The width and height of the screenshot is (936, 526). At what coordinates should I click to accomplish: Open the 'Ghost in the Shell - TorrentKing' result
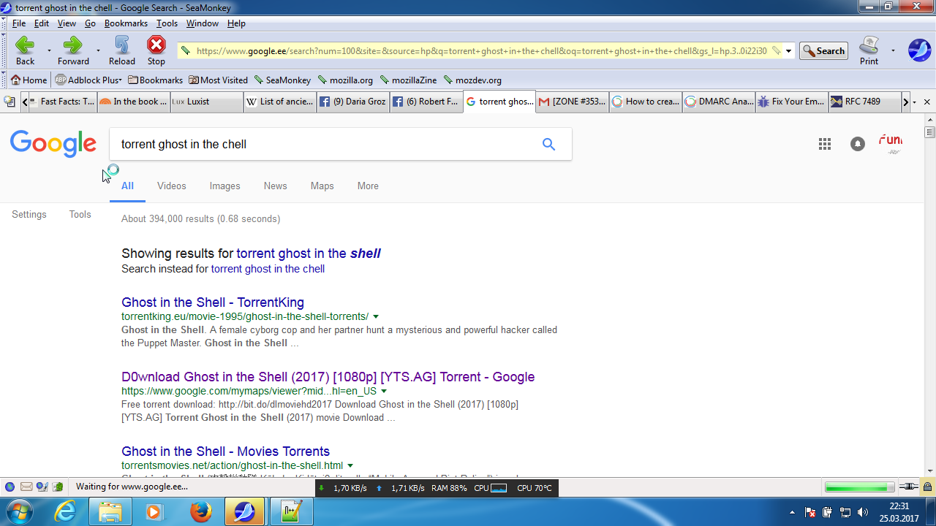[213, 302]
